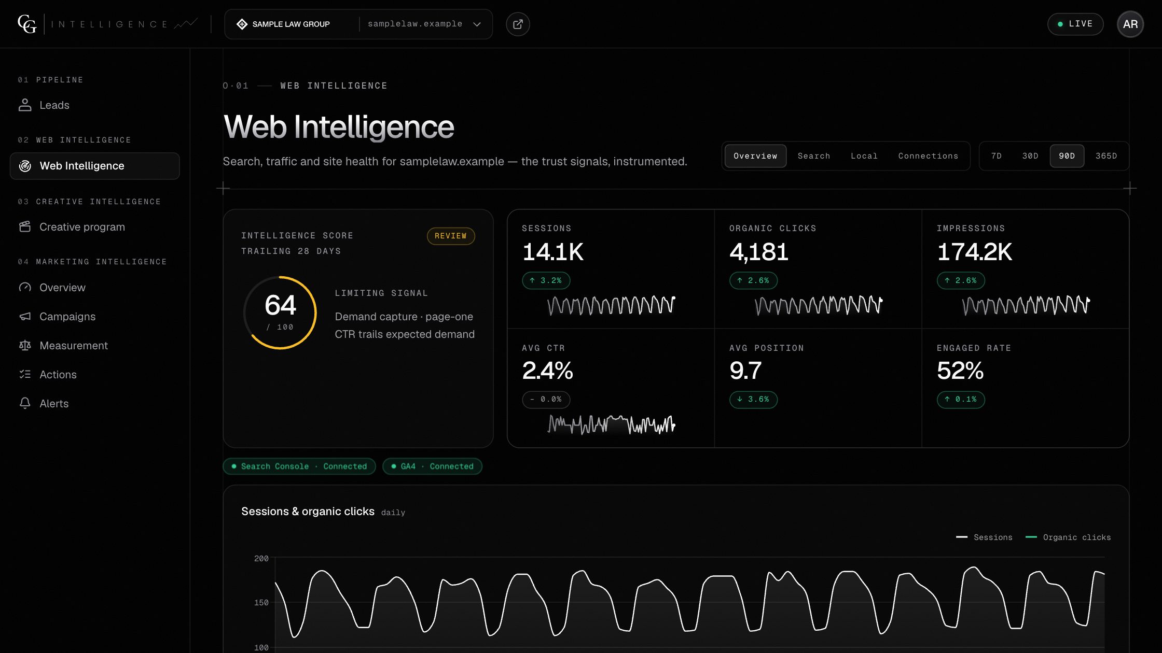Click the Engaged Rate 52% value
Viewport: 1162px width, 653px height.
point(960,371)
